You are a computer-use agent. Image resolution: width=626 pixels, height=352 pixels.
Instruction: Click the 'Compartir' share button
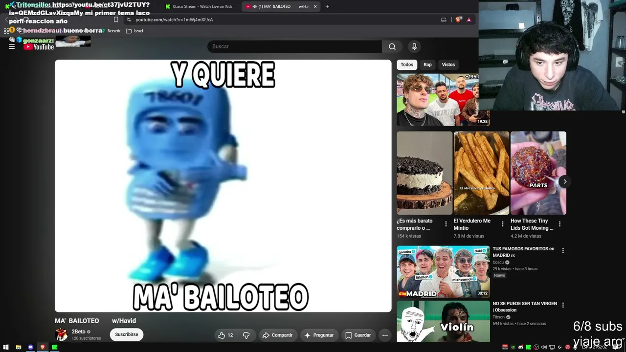click(277, 335)
